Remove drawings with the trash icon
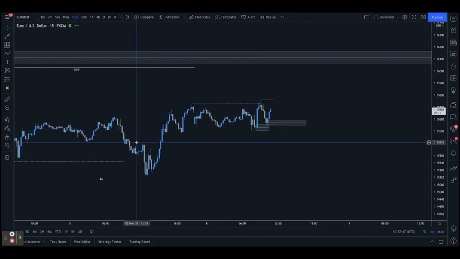 point(7,157)
